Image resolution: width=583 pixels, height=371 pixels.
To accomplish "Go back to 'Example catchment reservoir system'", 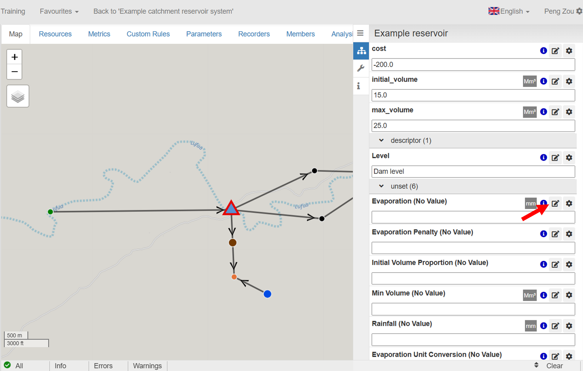I will click(x=163, y=11).
